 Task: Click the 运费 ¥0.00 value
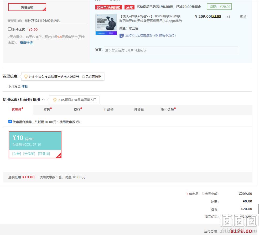point(247,201)
